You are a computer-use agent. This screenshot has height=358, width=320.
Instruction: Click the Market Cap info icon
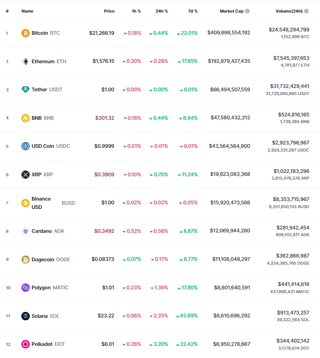tap(248, 11)
